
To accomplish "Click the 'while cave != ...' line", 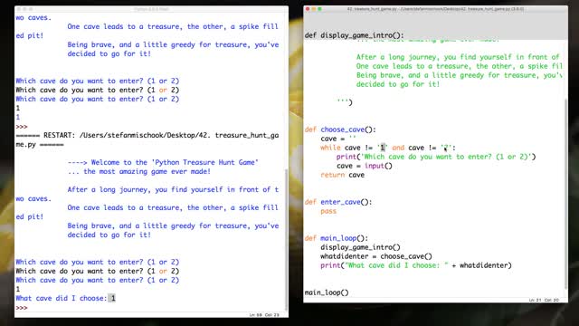I will point(388,148).
